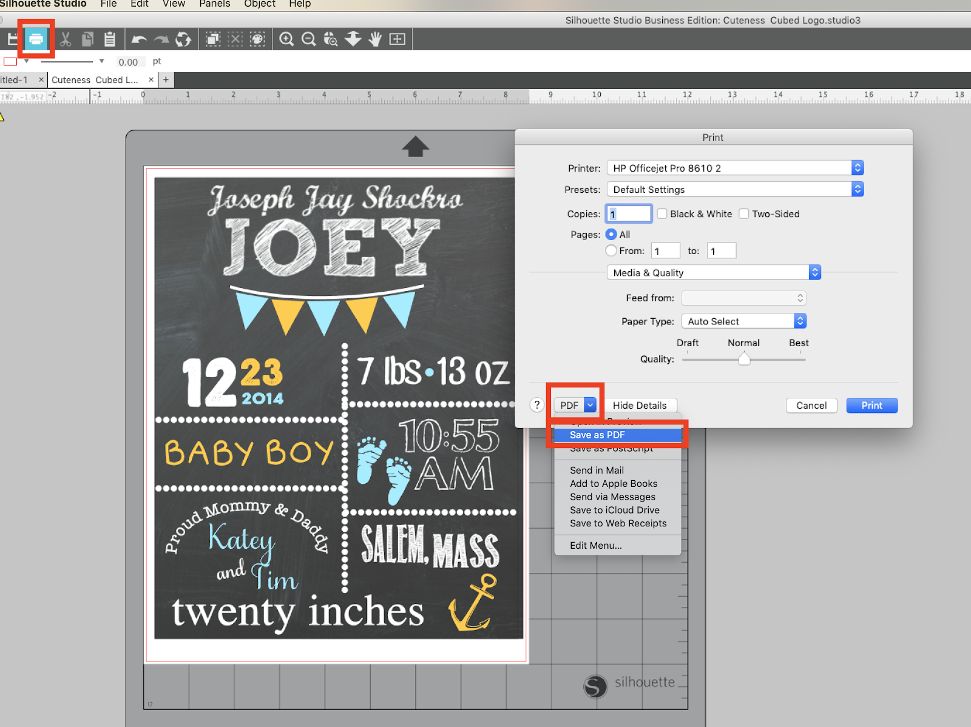Click the Hide Details button
971x727 pixels.
coord(640,405)
